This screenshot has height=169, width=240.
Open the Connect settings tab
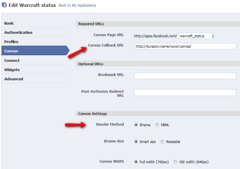12,60
